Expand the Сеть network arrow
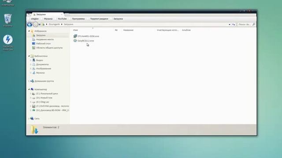Screen dimensions: 282x158 coord(29,118)
